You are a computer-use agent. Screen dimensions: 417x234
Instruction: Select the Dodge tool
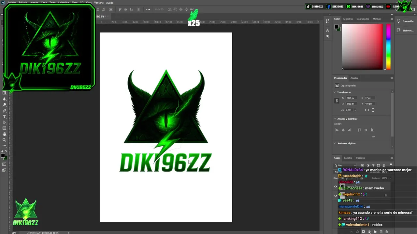[5, 105]
